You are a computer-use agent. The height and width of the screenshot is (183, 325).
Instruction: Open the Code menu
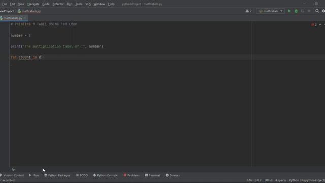point(46,4)
